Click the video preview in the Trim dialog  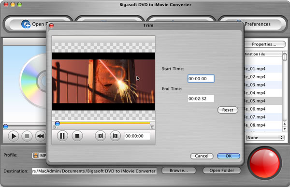[103, 81]
